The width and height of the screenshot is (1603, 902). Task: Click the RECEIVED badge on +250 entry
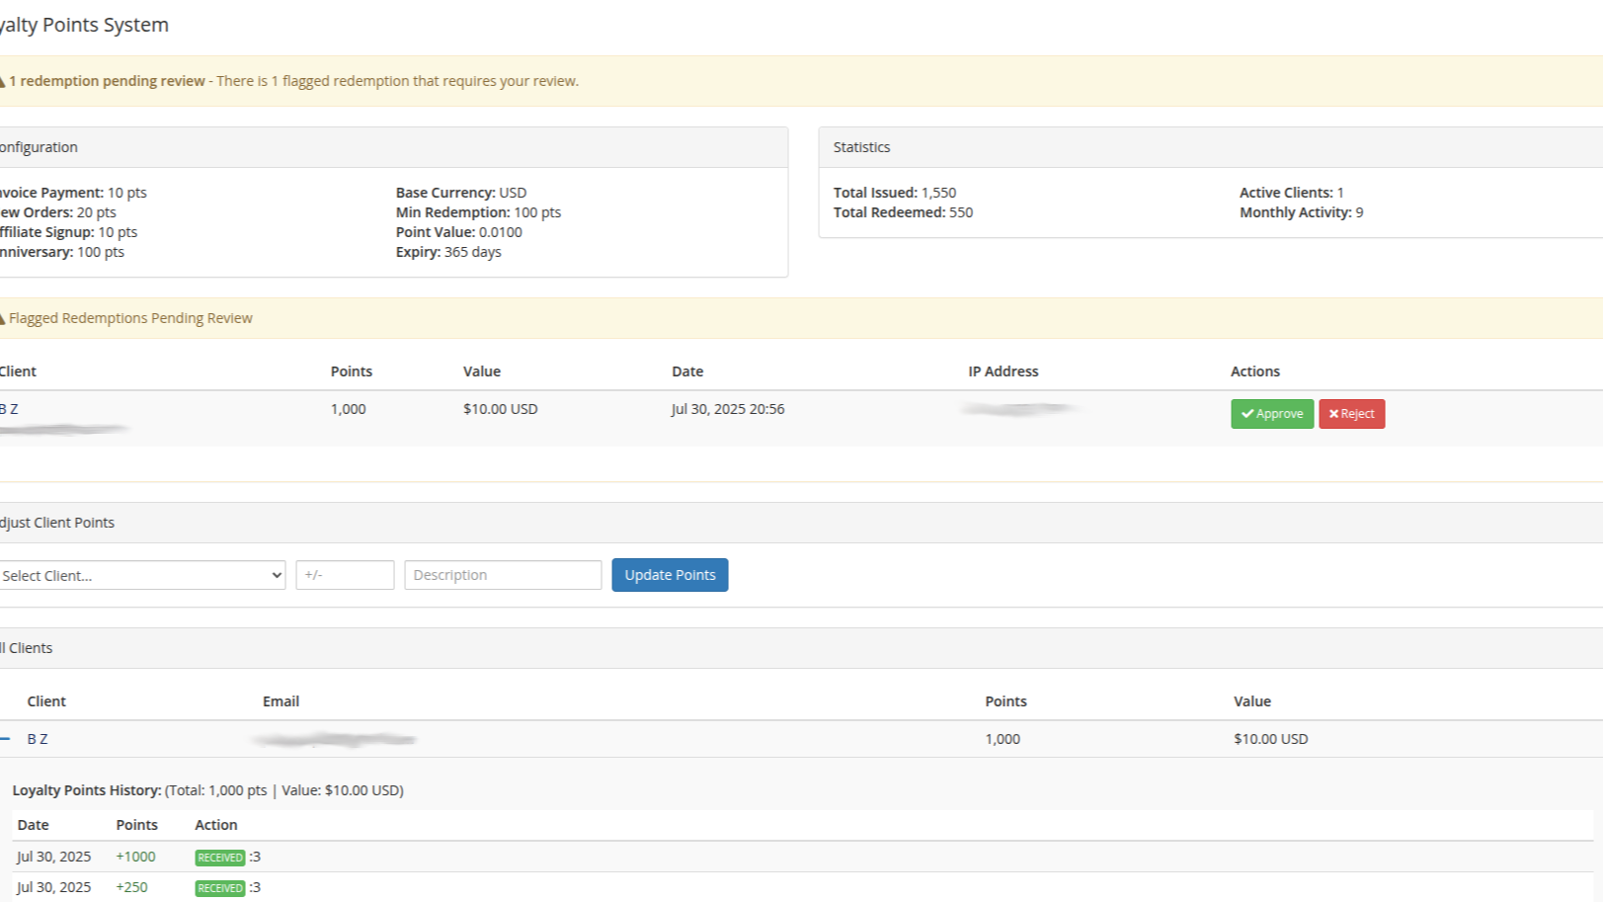pos(219,888)
